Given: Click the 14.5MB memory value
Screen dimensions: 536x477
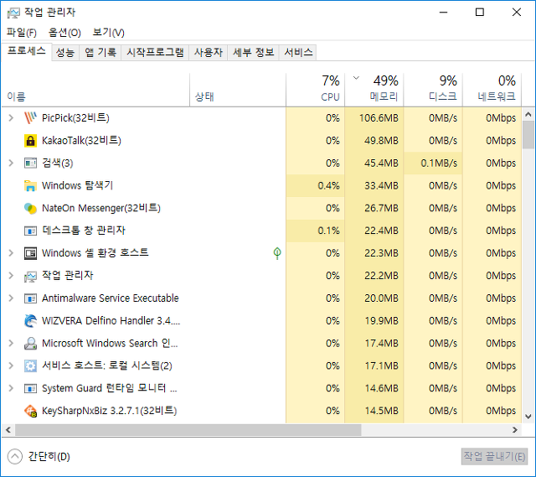Looking at the screenshot, I should [x=381, y=411].
